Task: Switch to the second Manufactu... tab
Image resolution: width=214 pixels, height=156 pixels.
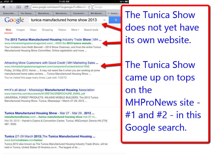Action: (62, 13)
